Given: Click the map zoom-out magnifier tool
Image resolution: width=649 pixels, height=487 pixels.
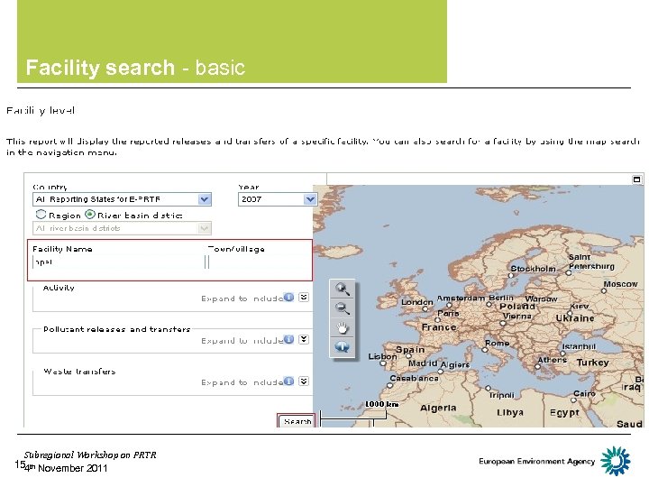Looking at the screenshot, I should 343,308.
